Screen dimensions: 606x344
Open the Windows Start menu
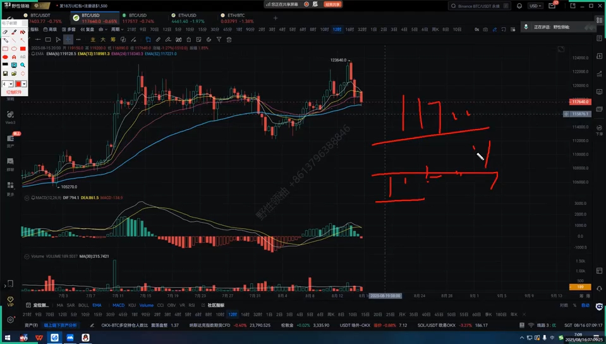pos(8,338)
